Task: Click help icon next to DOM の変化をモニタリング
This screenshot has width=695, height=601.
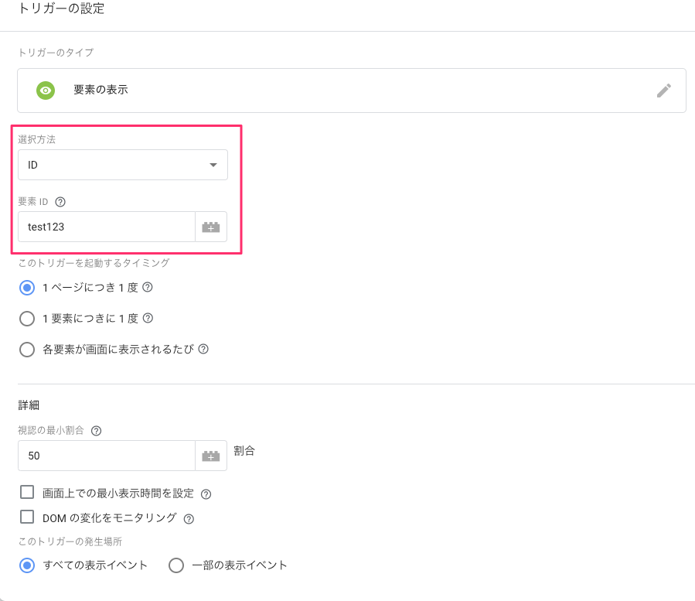Action: click(x=189, y=519)
